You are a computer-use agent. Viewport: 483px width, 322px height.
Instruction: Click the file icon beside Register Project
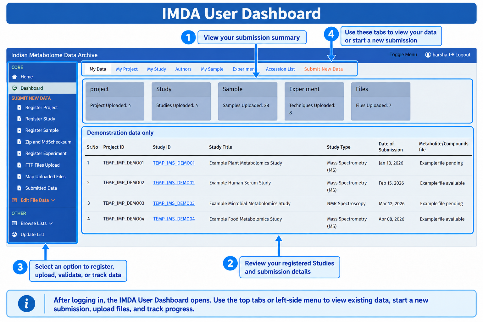(x=19, y=108)
